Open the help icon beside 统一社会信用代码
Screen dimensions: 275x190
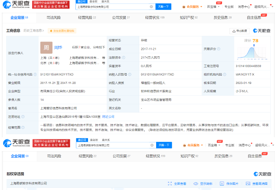point(35,74)
